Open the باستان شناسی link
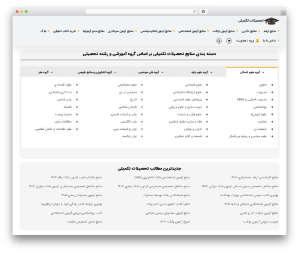This screenshot has height=253, width=299. [127, 107]
